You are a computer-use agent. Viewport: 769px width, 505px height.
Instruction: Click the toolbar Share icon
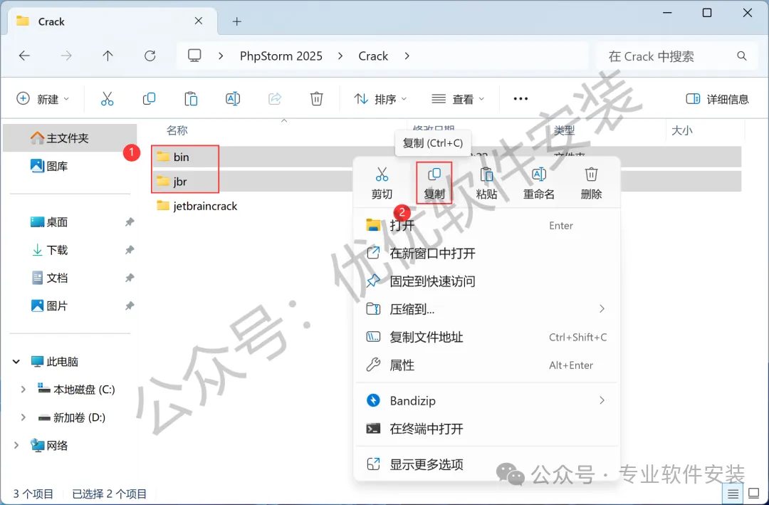point(275,99)
